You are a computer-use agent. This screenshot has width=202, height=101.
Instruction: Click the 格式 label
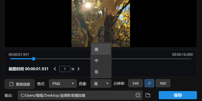coord(41,84)
